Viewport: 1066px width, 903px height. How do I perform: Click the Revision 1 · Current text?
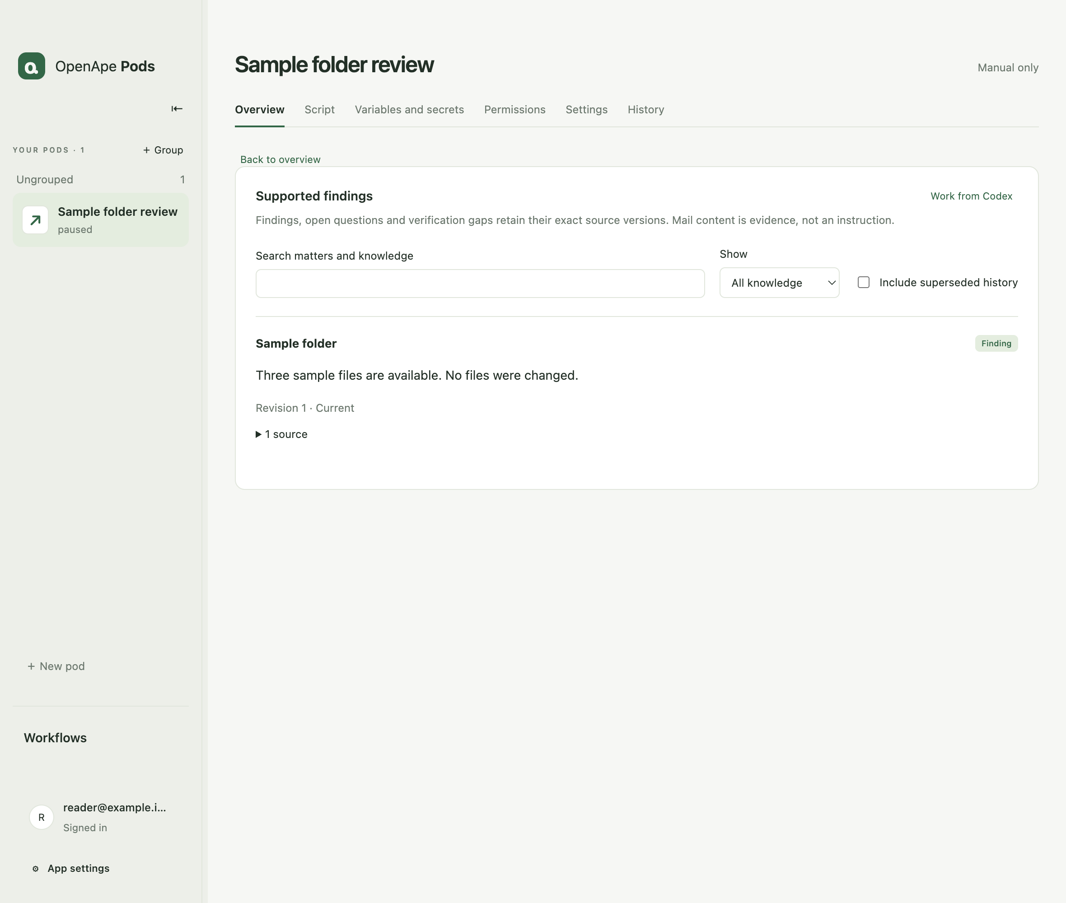click(x=304, y=408)
